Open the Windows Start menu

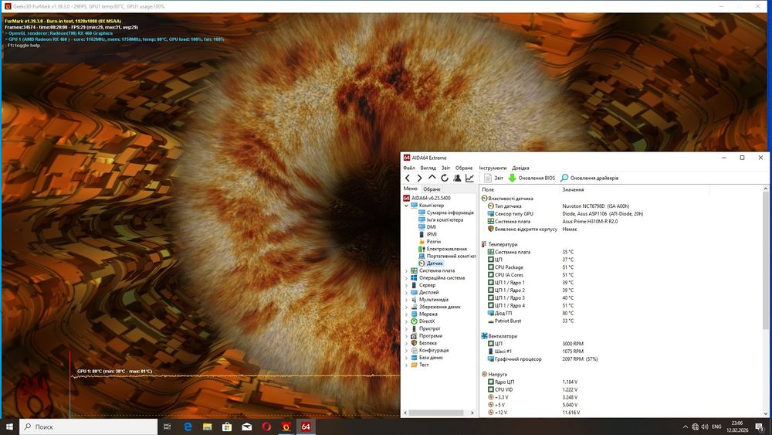(x=9, y=427)
